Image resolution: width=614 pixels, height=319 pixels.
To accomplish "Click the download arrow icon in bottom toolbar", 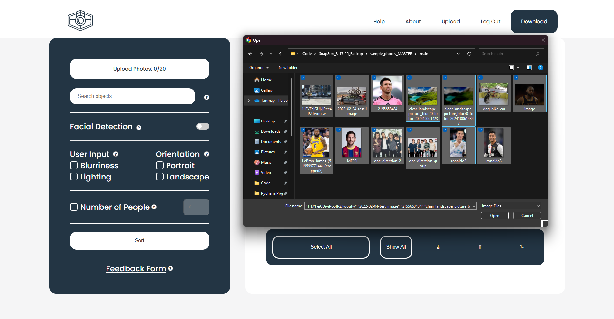I will 438,247.
